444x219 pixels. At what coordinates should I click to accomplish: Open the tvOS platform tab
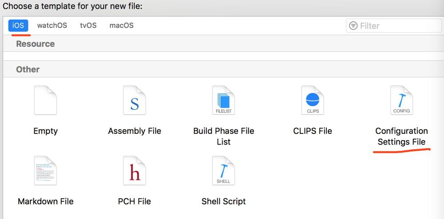point(88,25)
